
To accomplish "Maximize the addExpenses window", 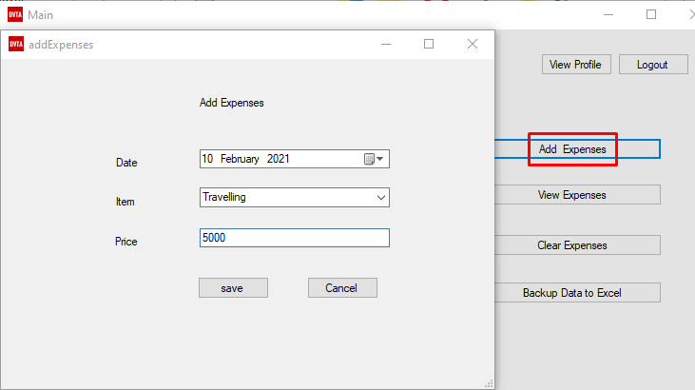I will (429, 44).
